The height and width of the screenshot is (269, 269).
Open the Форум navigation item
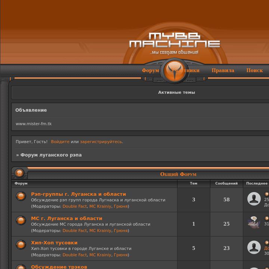tap(151, 70)
